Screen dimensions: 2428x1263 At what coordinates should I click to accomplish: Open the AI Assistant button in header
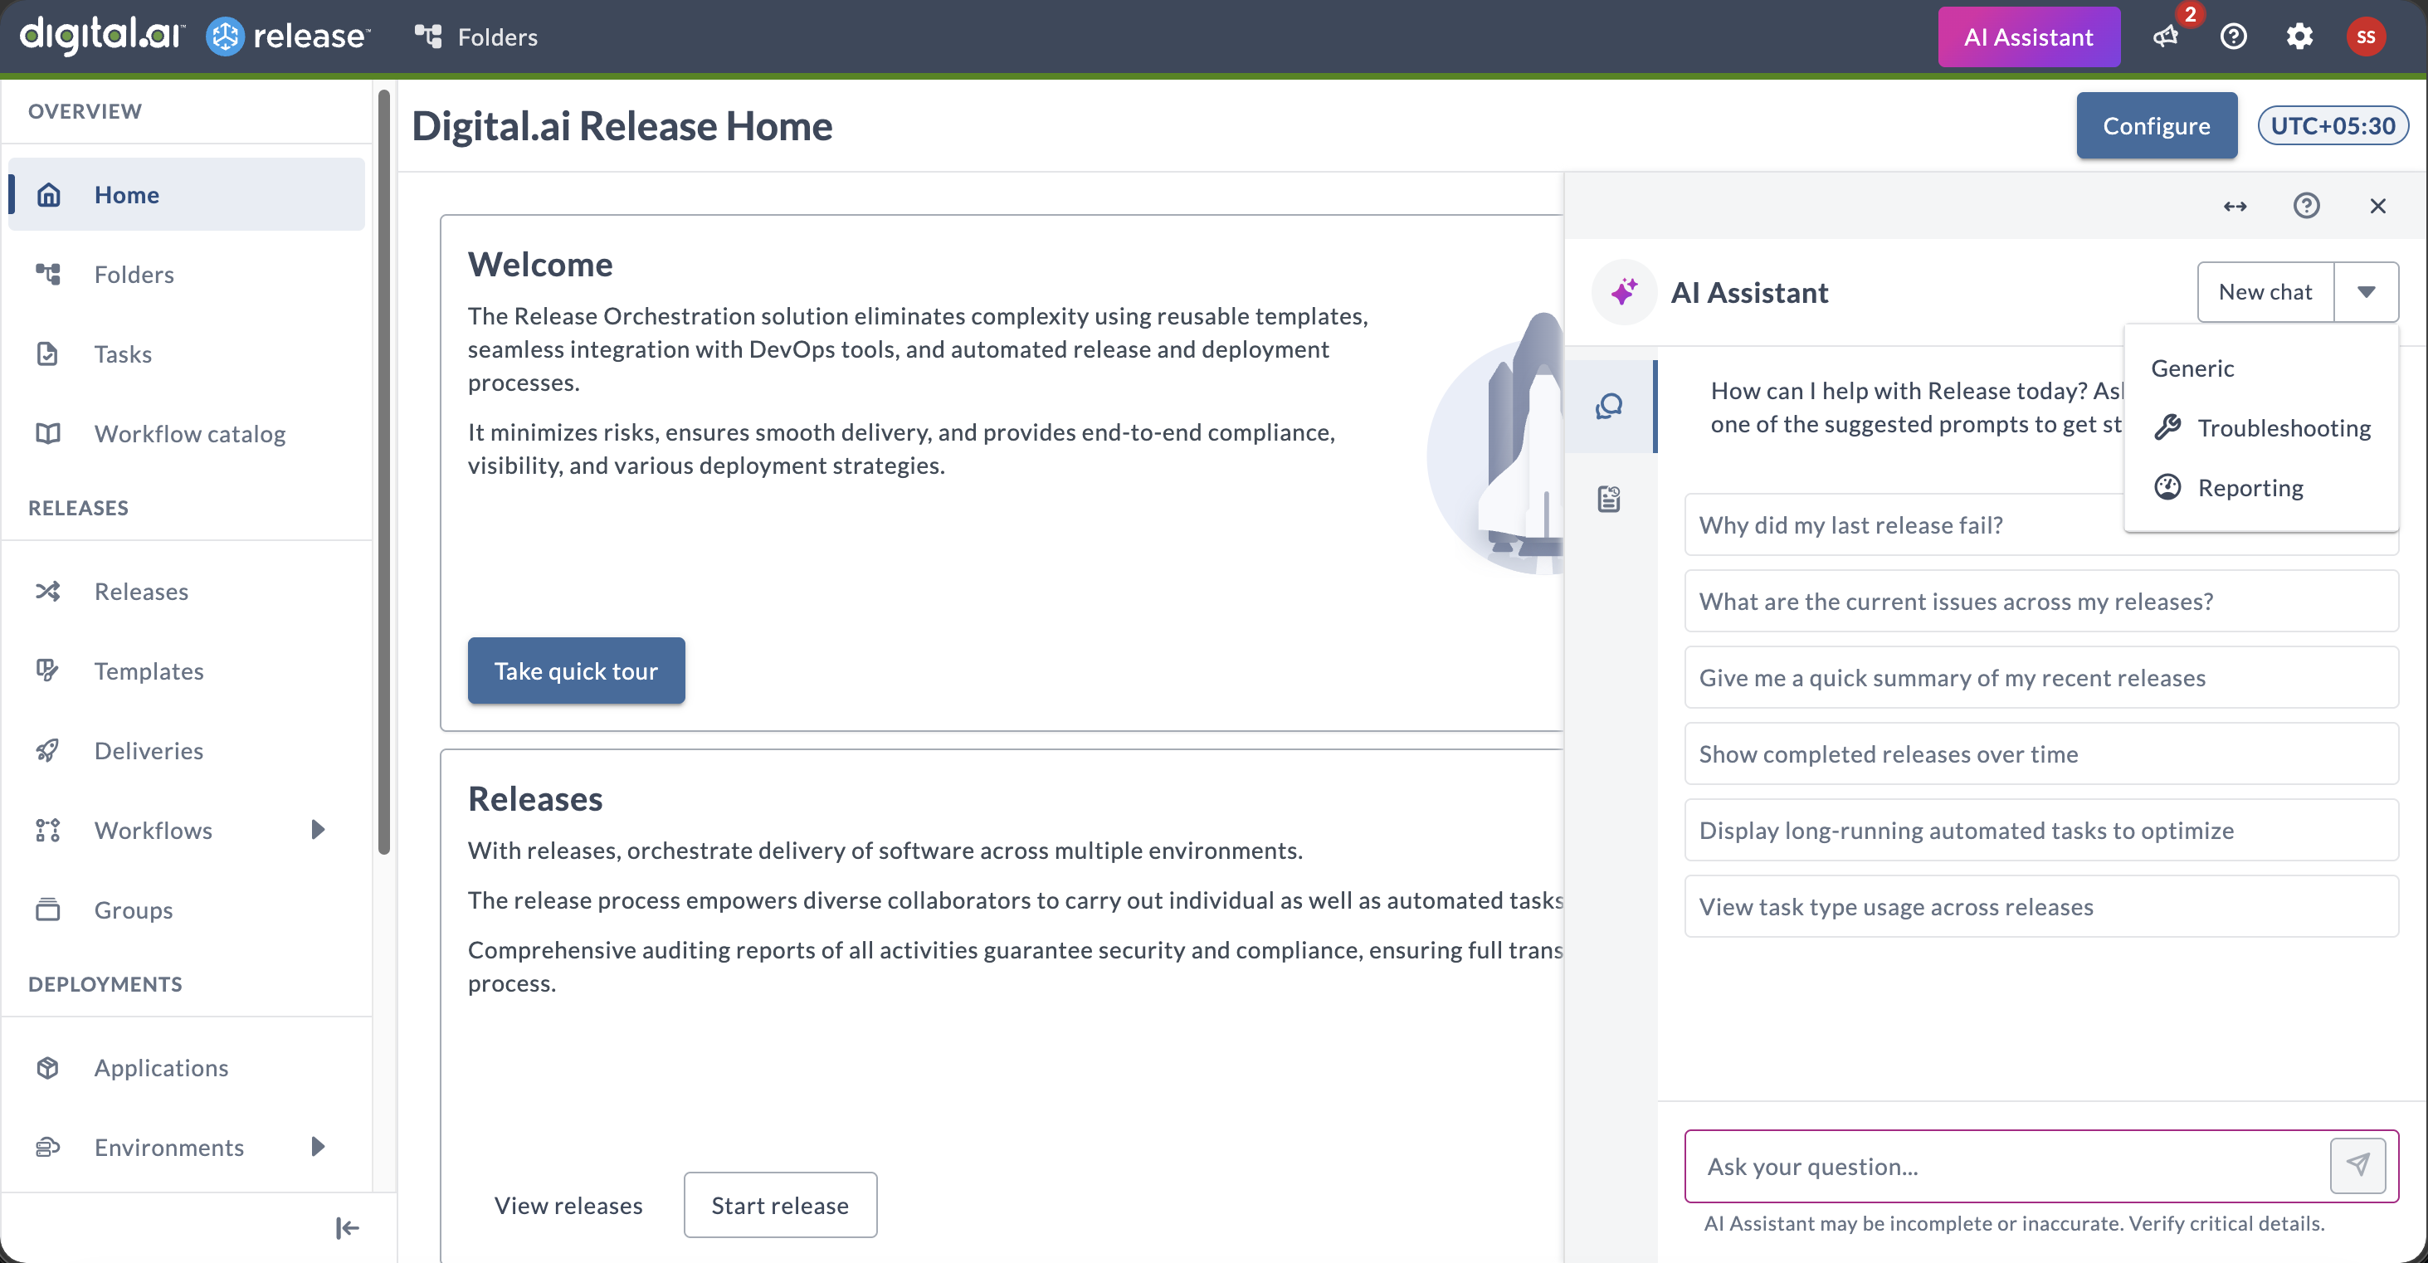(x=2028, y=37)
